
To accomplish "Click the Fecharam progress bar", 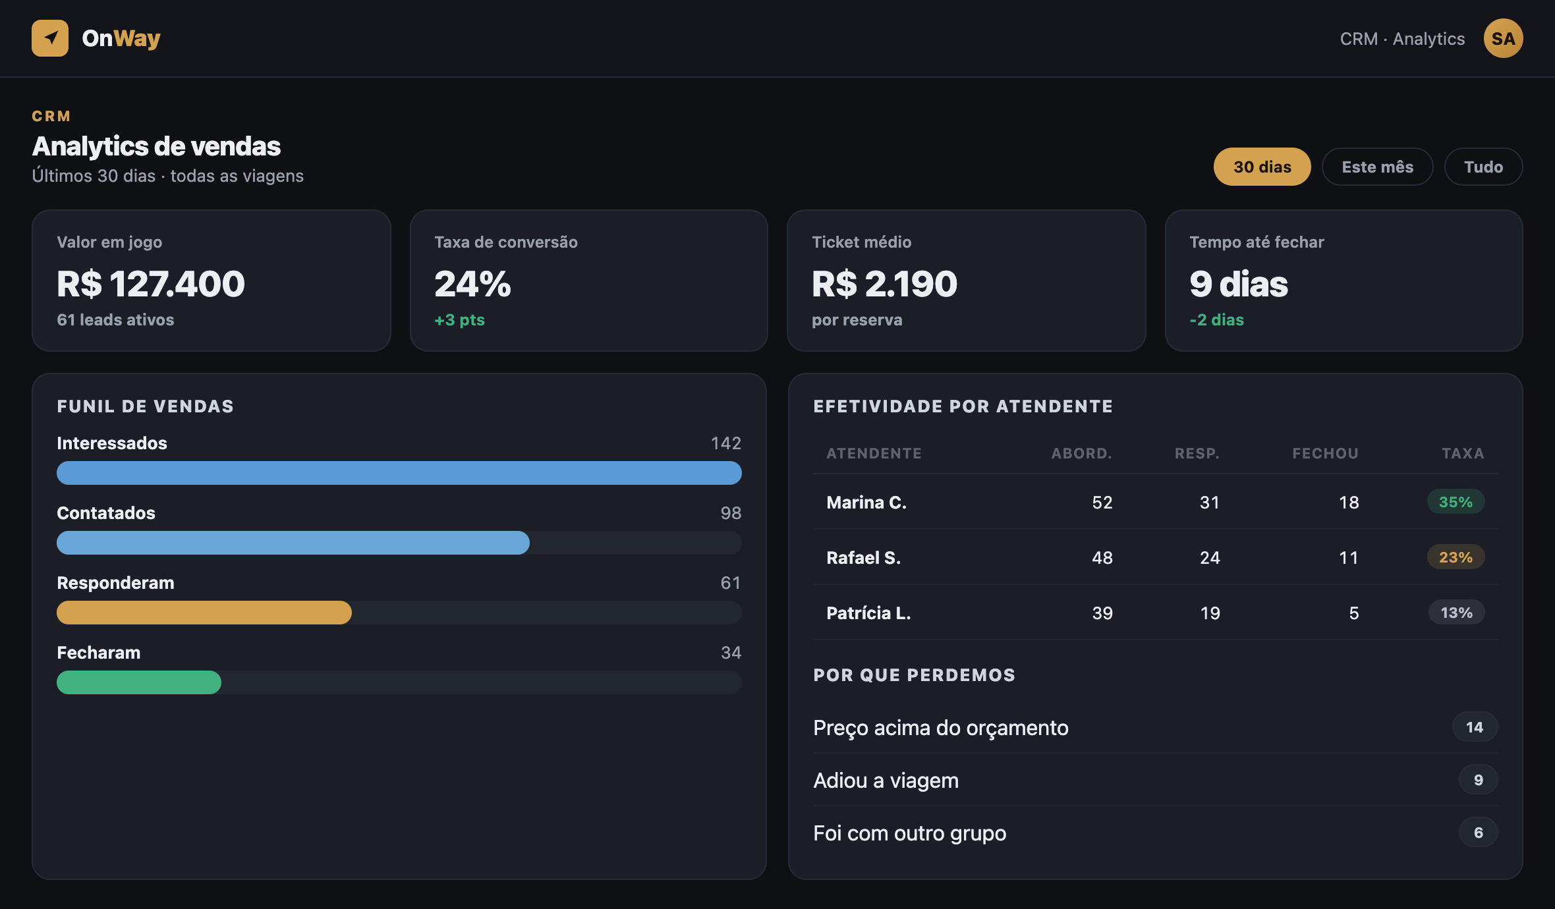I will [399, 682].
